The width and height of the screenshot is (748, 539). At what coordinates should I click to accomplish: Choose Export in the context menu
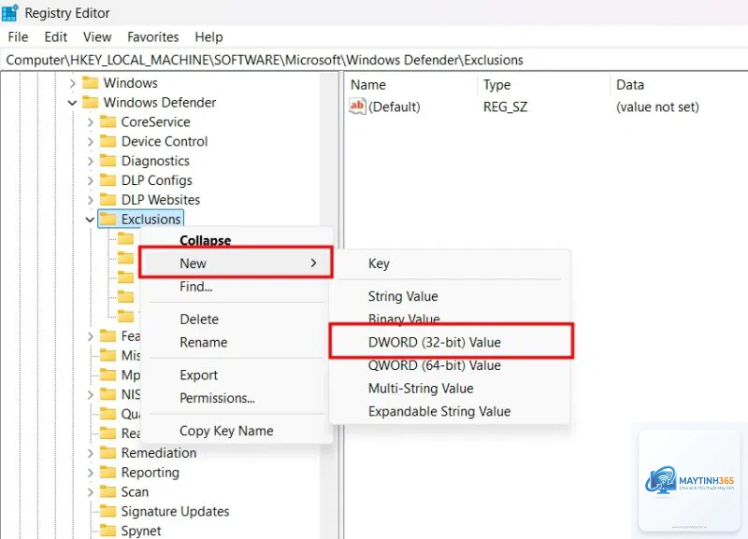click(198, 376)
